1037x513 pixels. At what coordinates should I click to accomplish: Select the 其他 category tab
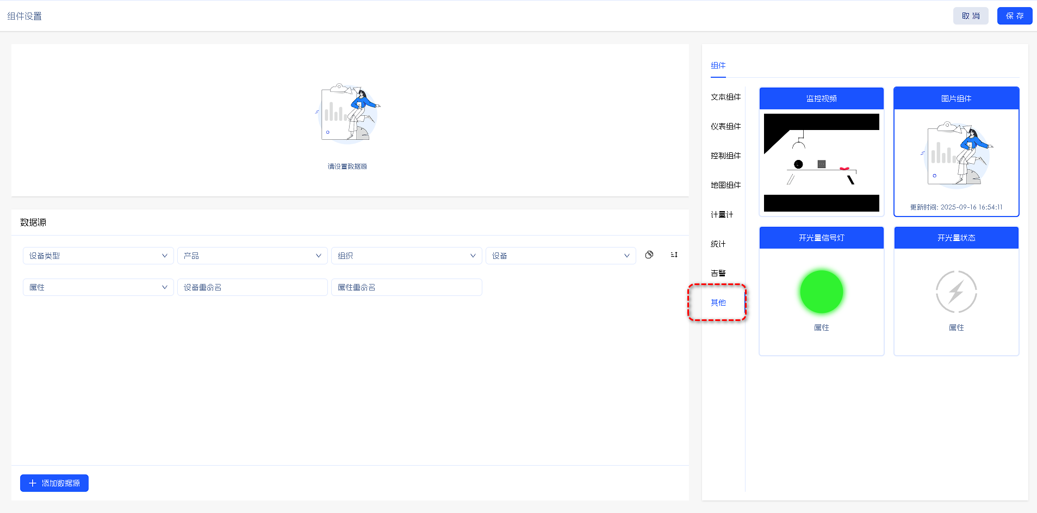(x=718, y=302)
